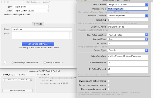Image resolution: width=153 pixels, height=98 pixels.
Task: Click green zoom button of Configure MQTT window
Action: [86, 0]
